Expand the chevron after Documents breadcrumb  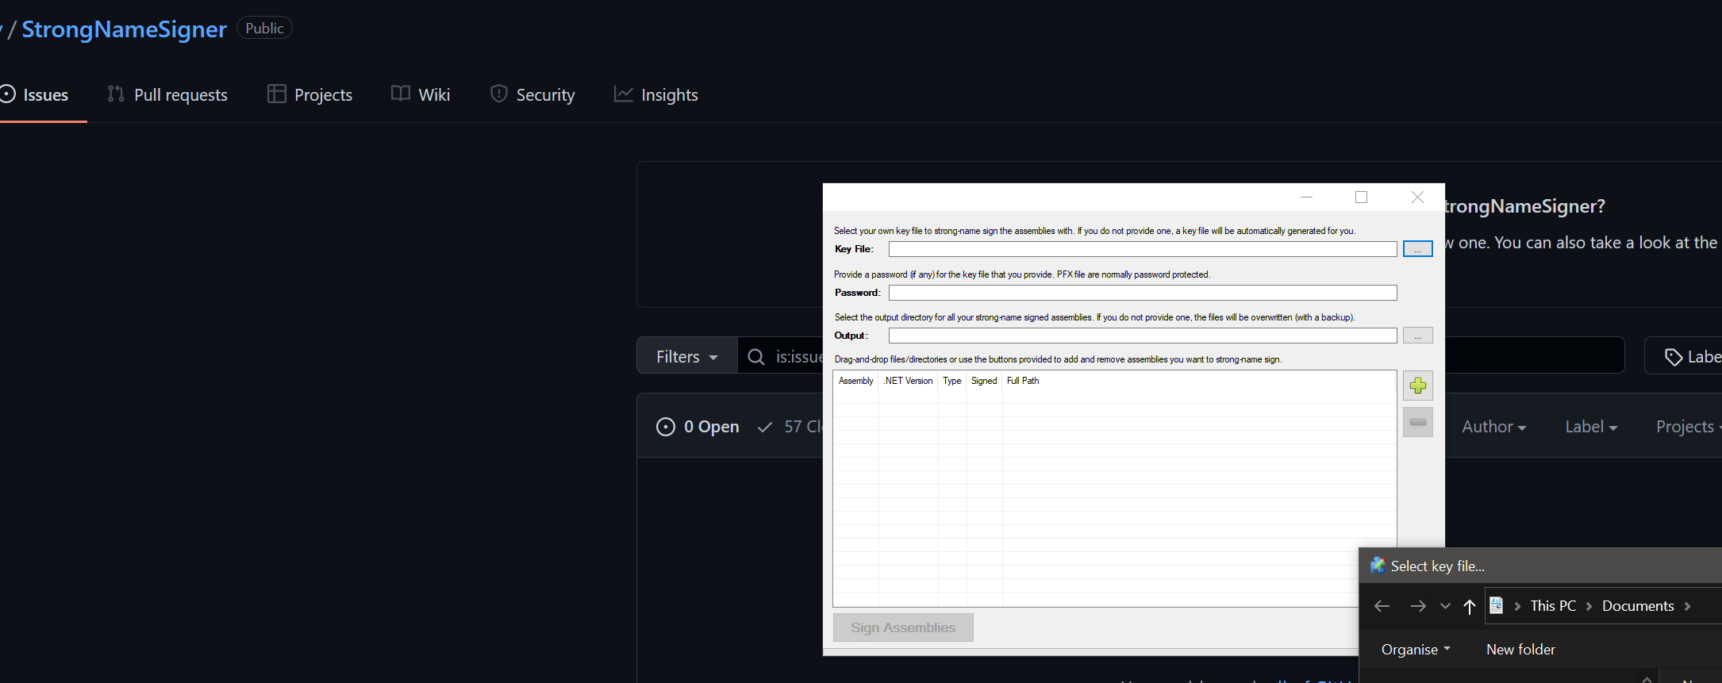[1687, 606]
